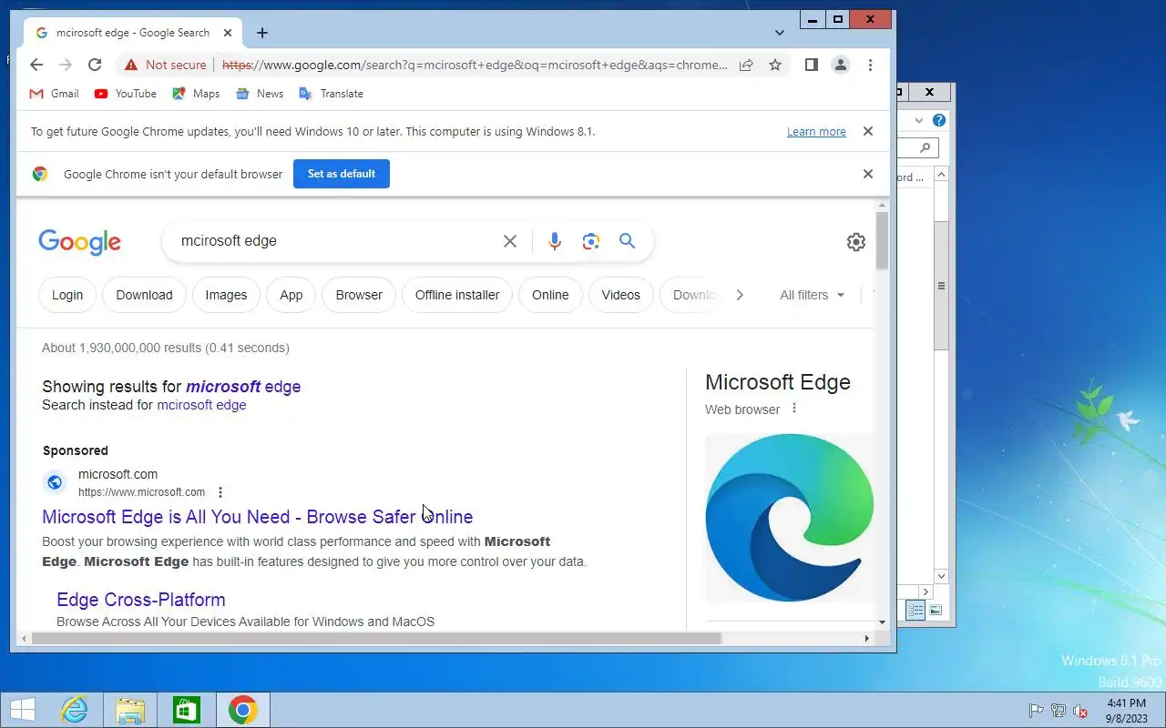Click muted volume icon in tray
1166x728 pixels.
coord(1081,711)
